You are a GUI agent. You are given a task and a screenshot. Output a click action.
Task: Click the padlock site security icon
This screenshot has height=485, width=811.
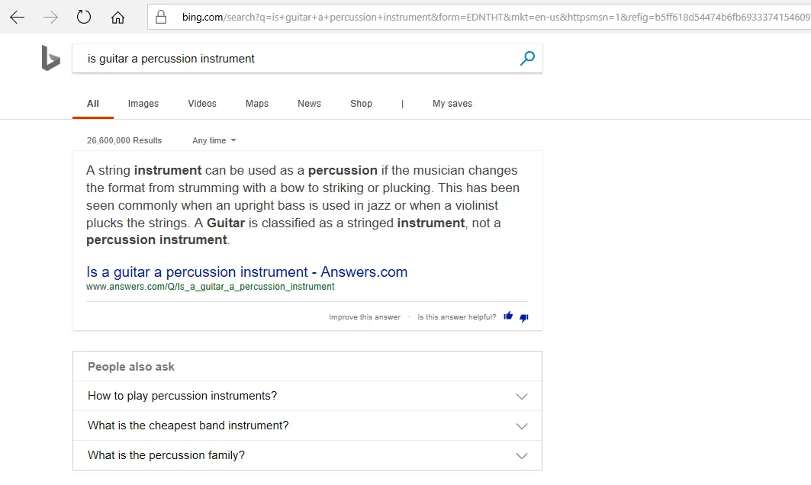tap(160, 17)
